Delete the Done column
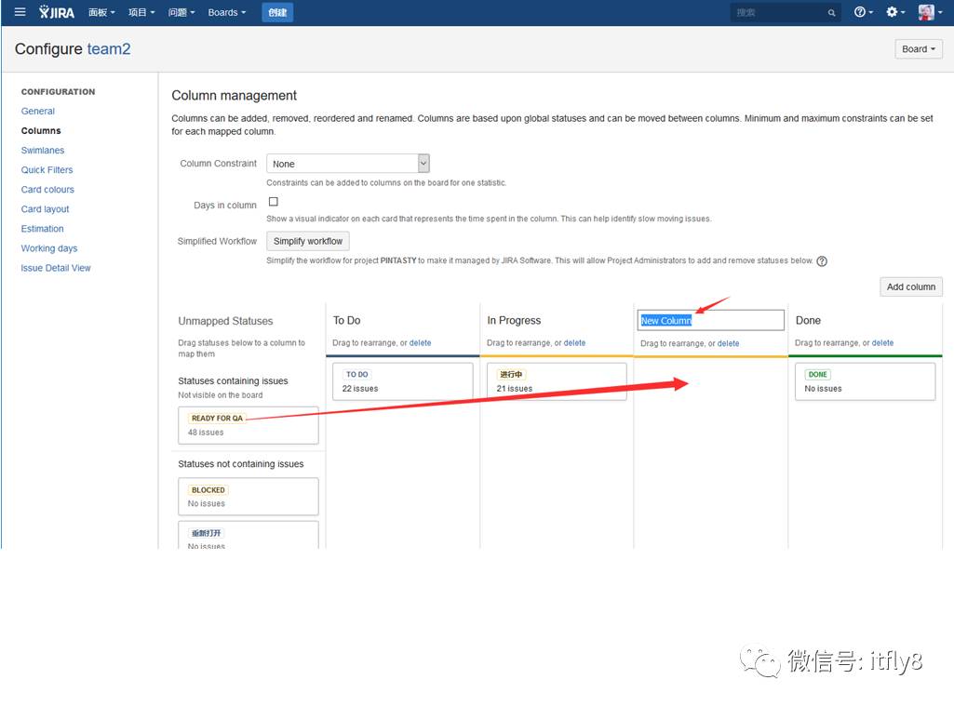 click(x=882, y=343)
